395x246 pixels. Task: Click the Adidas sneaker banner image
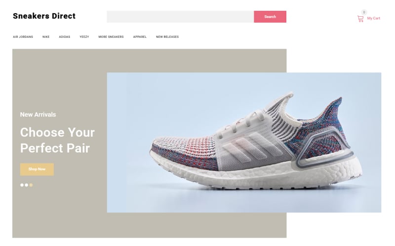click(244, 142)
